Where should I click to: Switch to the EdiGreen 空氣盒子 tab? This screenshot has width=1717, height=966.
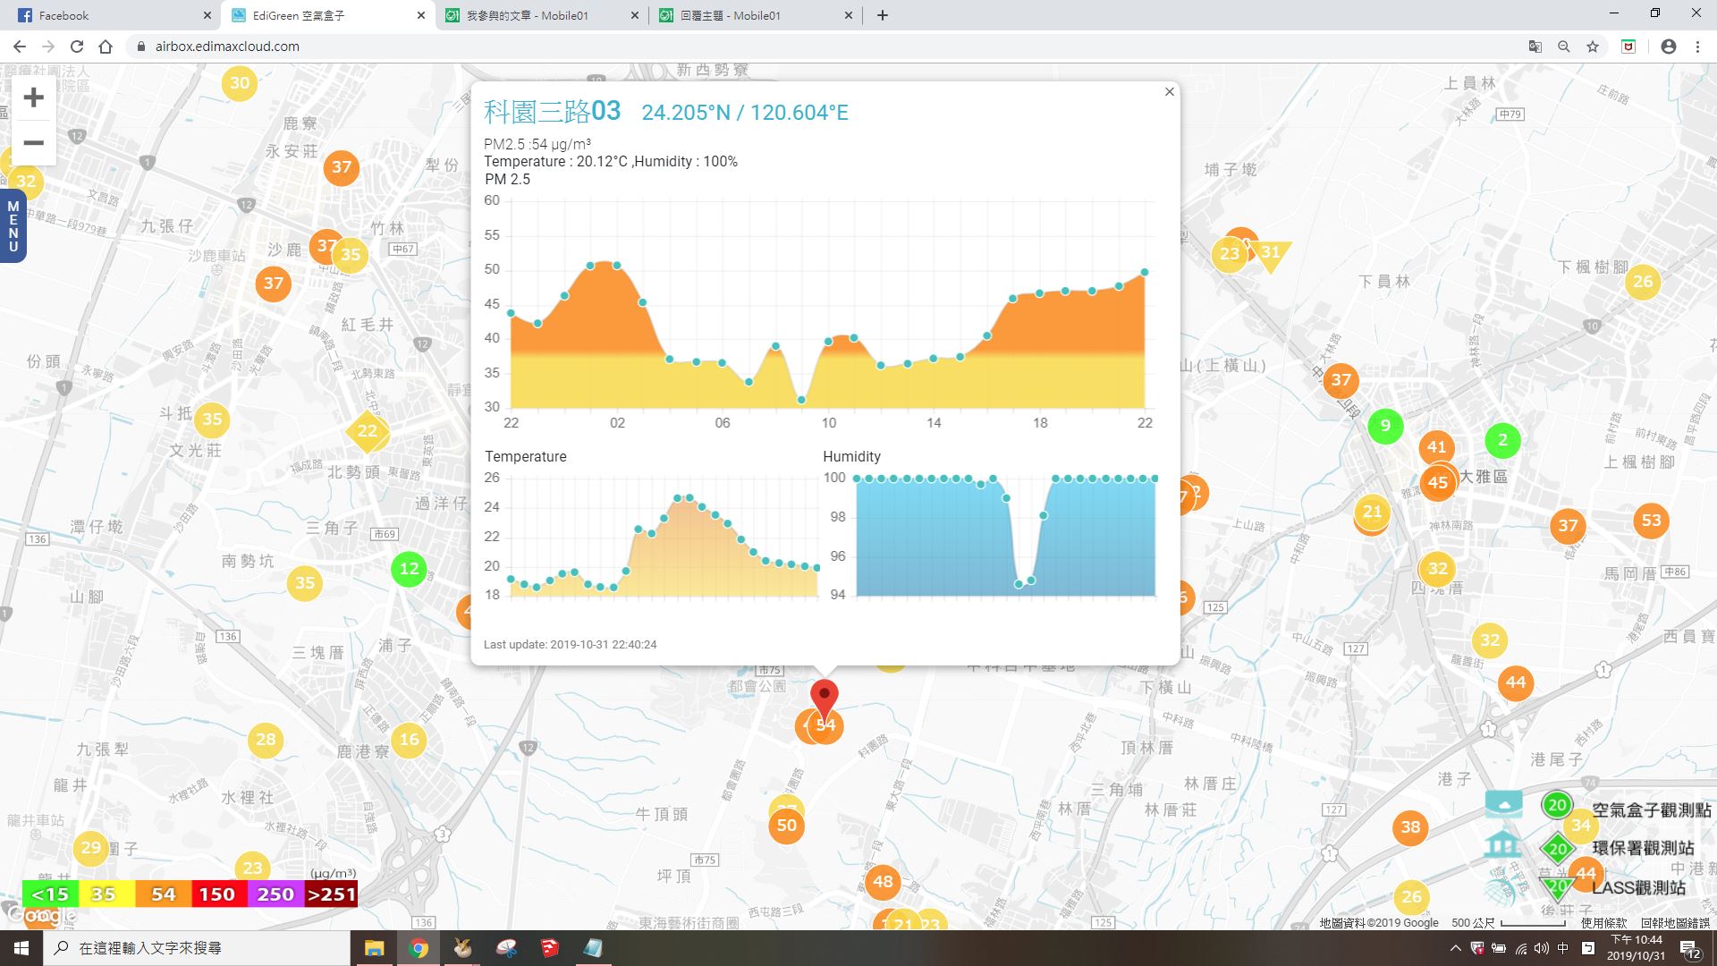click(327, 15)
